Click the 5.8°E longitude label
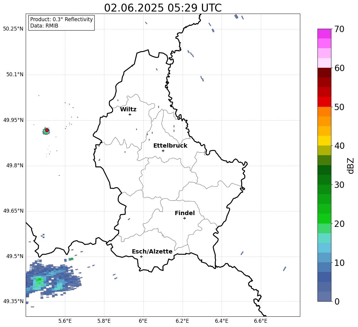Screen dimensions: 358x327 (104, 321)
